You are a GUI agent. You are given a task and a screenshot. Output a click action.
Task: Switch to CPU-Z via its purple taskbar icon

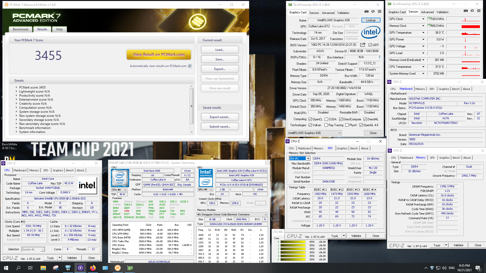[x=80, y=268]
